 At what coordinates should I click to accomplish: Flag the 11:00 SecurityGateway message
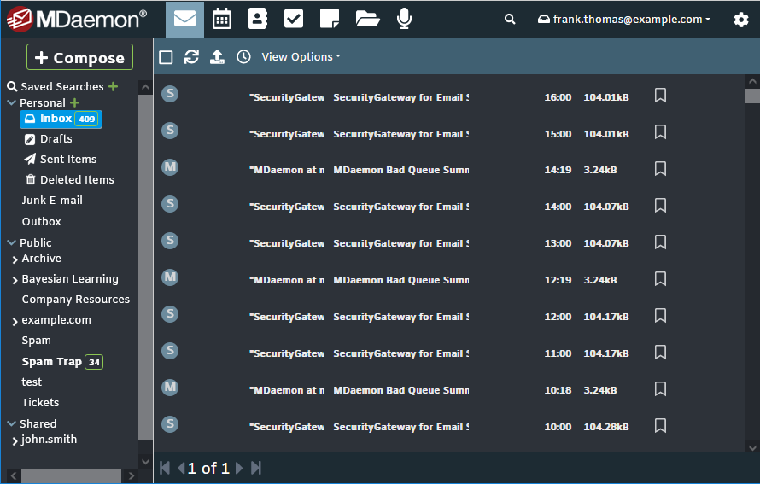point(660,353)
